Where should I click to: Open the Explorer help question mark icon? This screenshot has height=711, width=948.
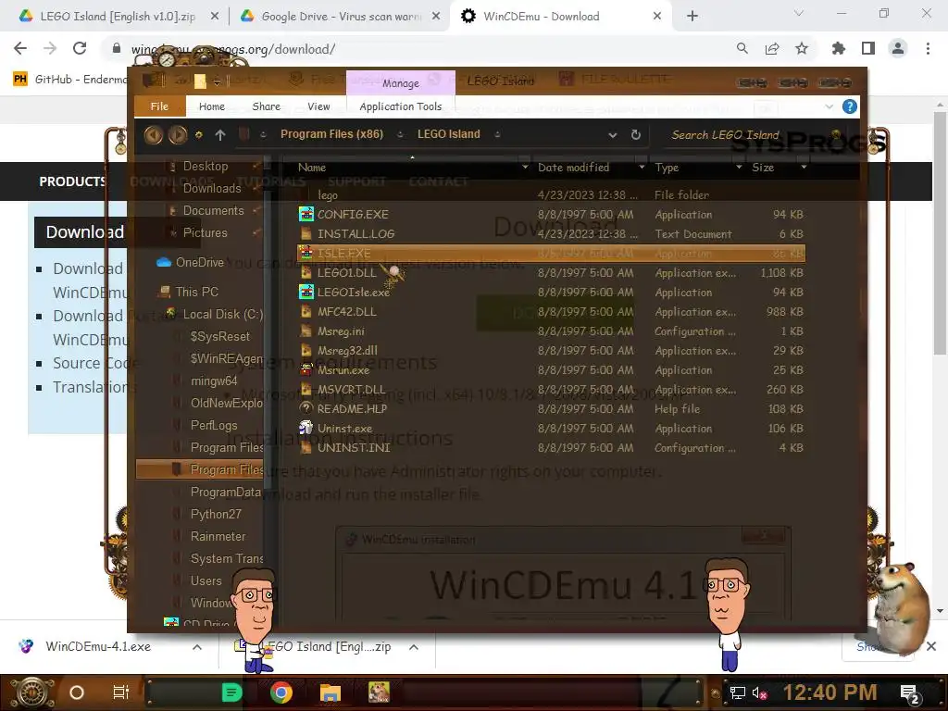[850, 107]
